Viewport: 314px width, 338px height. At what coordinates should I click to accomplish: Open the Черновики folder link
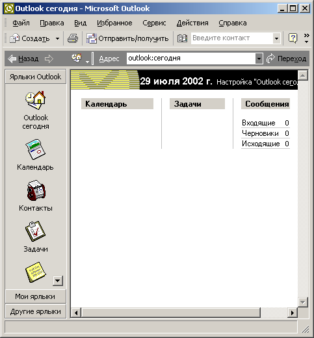[260, 133]
